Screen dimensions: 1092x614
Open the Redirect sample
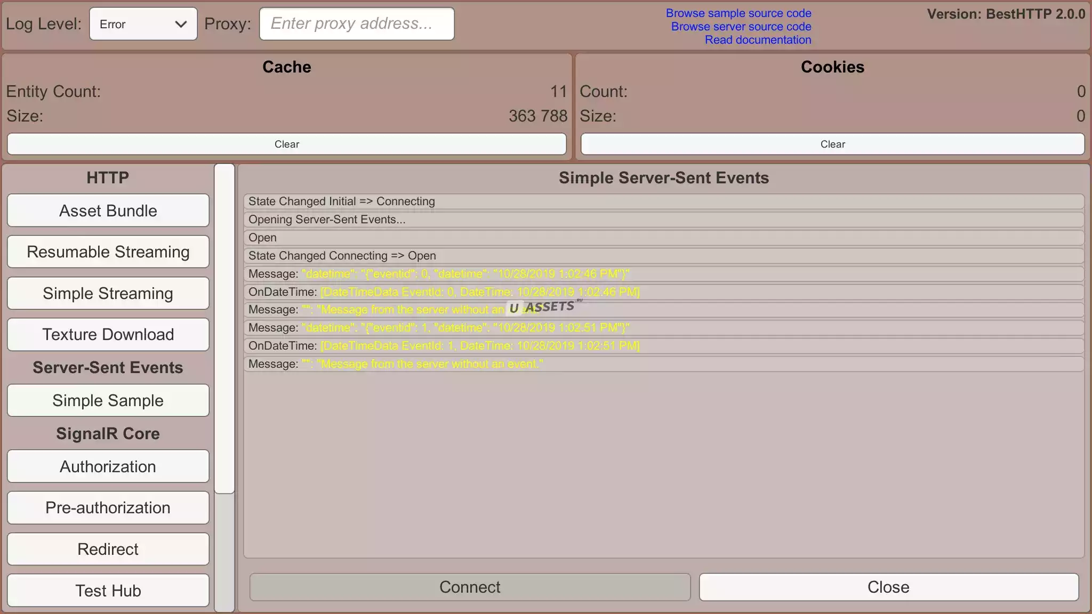108,549
